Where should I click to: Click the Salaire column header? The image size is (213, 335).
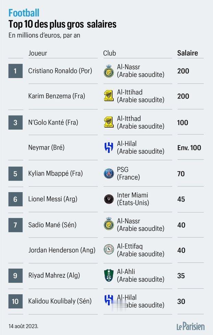[x=188, y=53]
